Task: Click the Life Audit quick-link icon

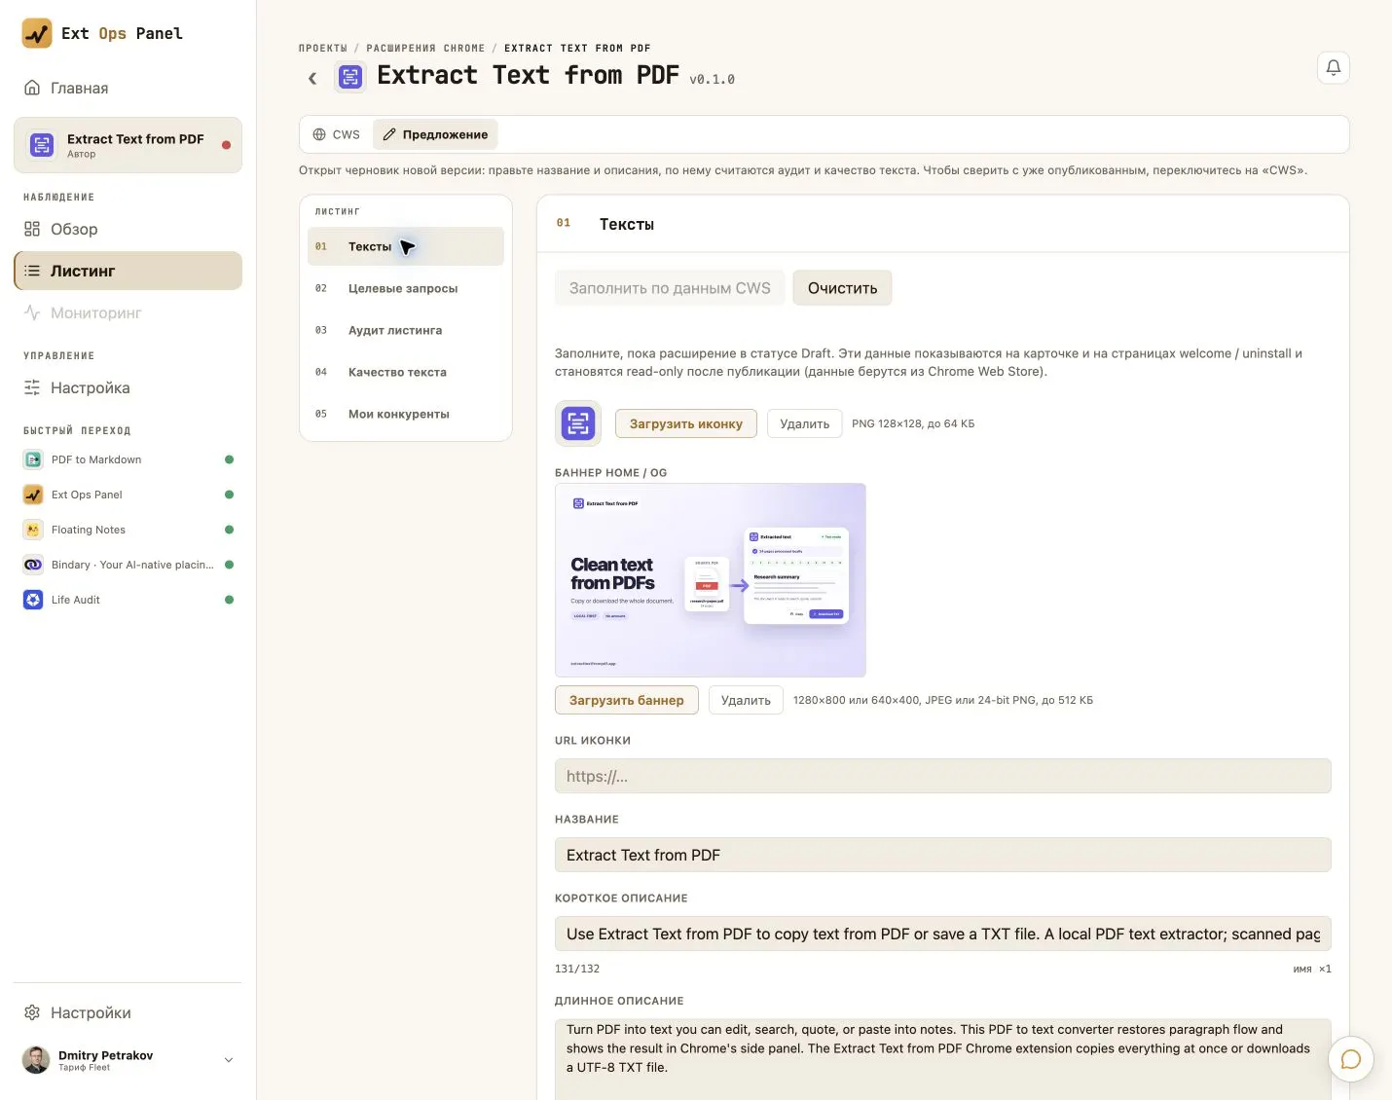Action: 33,600
